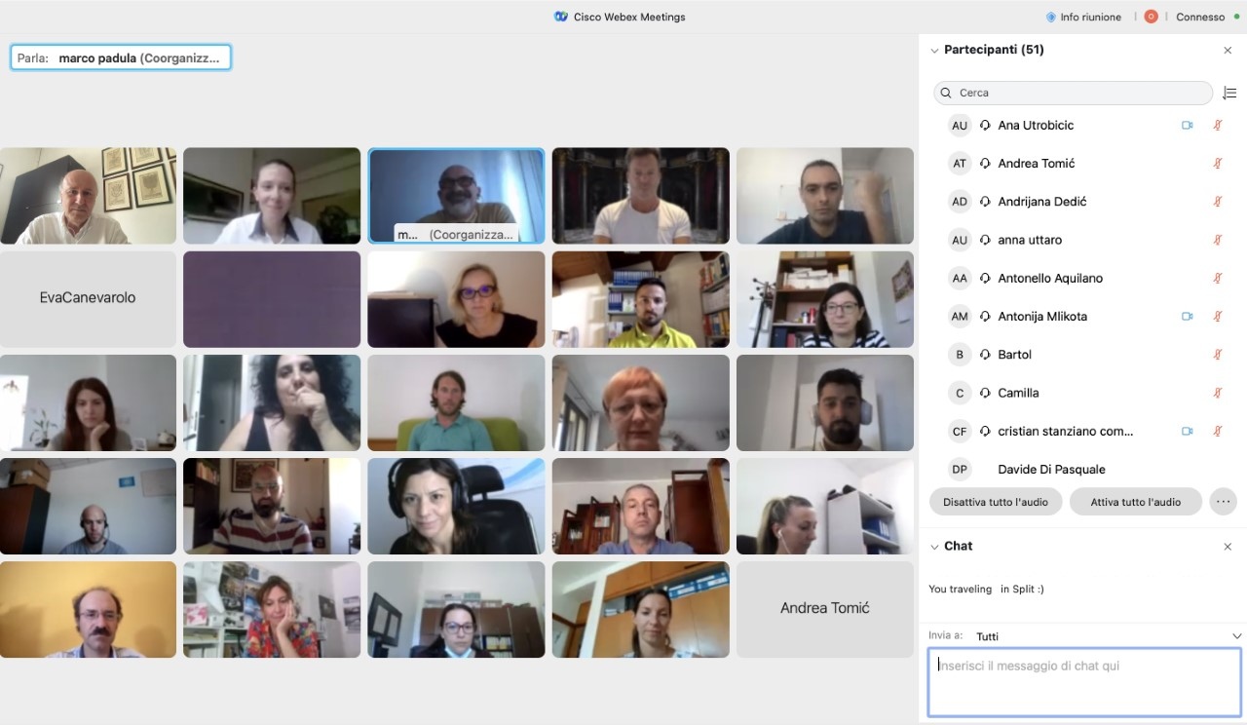Click Ana Utrobicic's video camera icon
Viewport: 1247px width, 725px height.
click(x=1187, y=126)
